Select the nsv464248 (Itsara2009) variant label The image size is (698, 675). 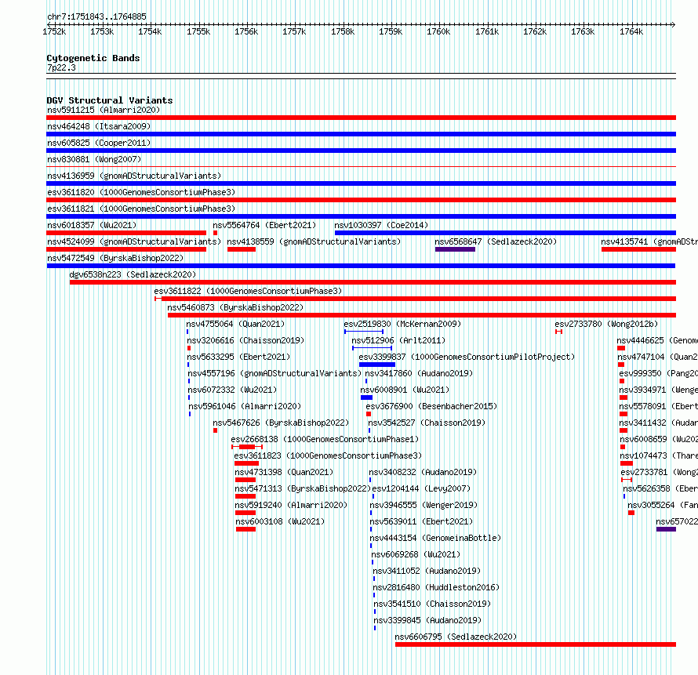[99, 126]
